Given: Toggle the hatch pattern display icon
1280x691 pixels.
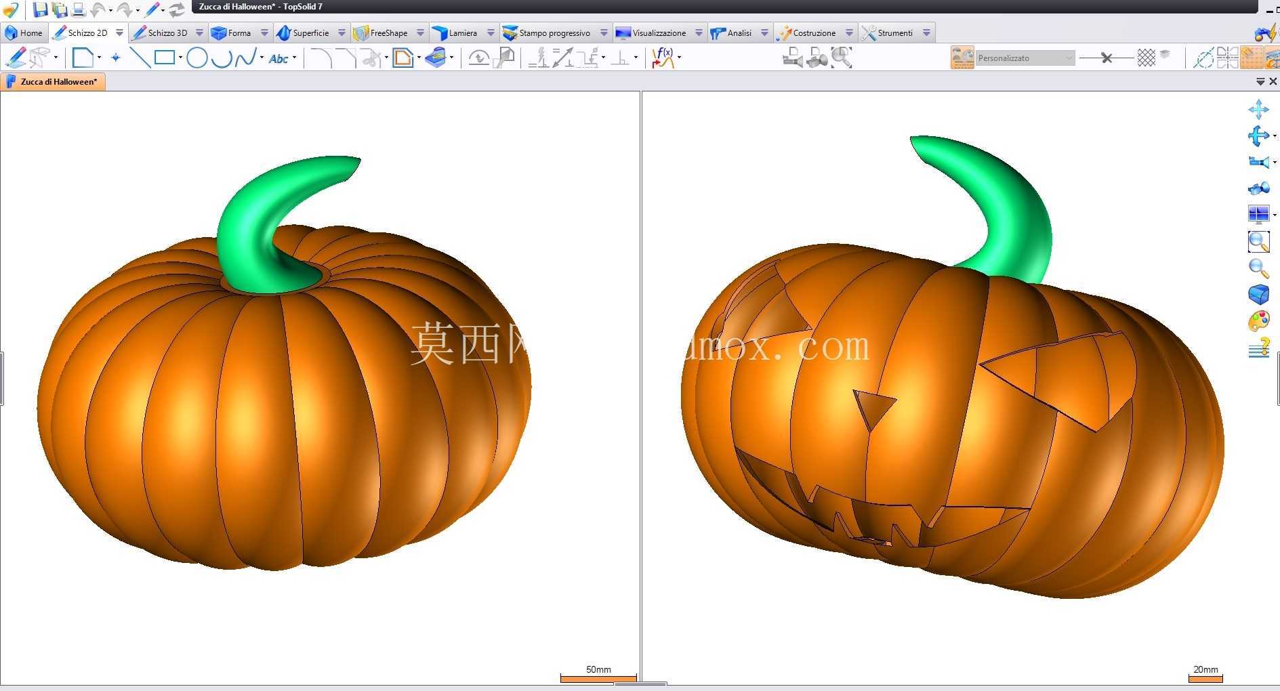Looking at the screenshot, I should pyautogui.click(x=1146, y=58).
